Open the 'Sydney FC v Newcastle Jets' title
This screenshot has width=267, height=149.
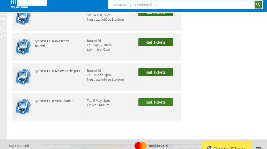pos(57,71)
